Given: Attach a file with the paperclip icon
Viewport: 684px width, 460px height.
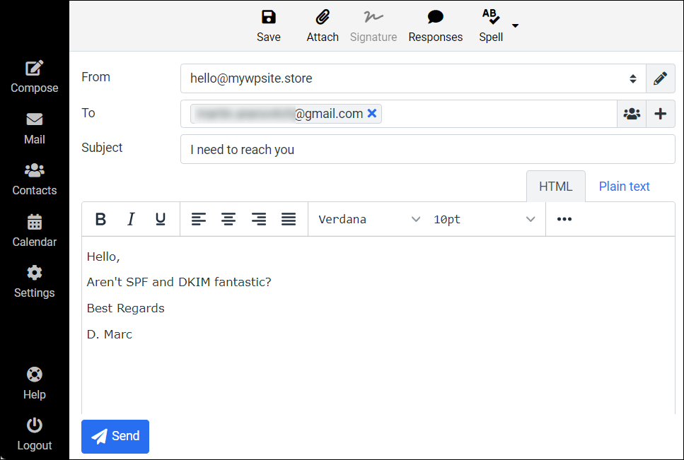Looking at the screenshot, I should 323,26.
